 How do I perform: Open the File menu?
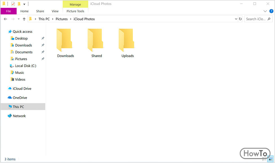tap(8, 11)
